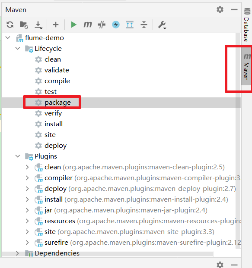Collapse all nodes in Maven tree
Image resolution: width=252 pixels, height=268 pixels.
pyautogui.click(x=144, y=25)
